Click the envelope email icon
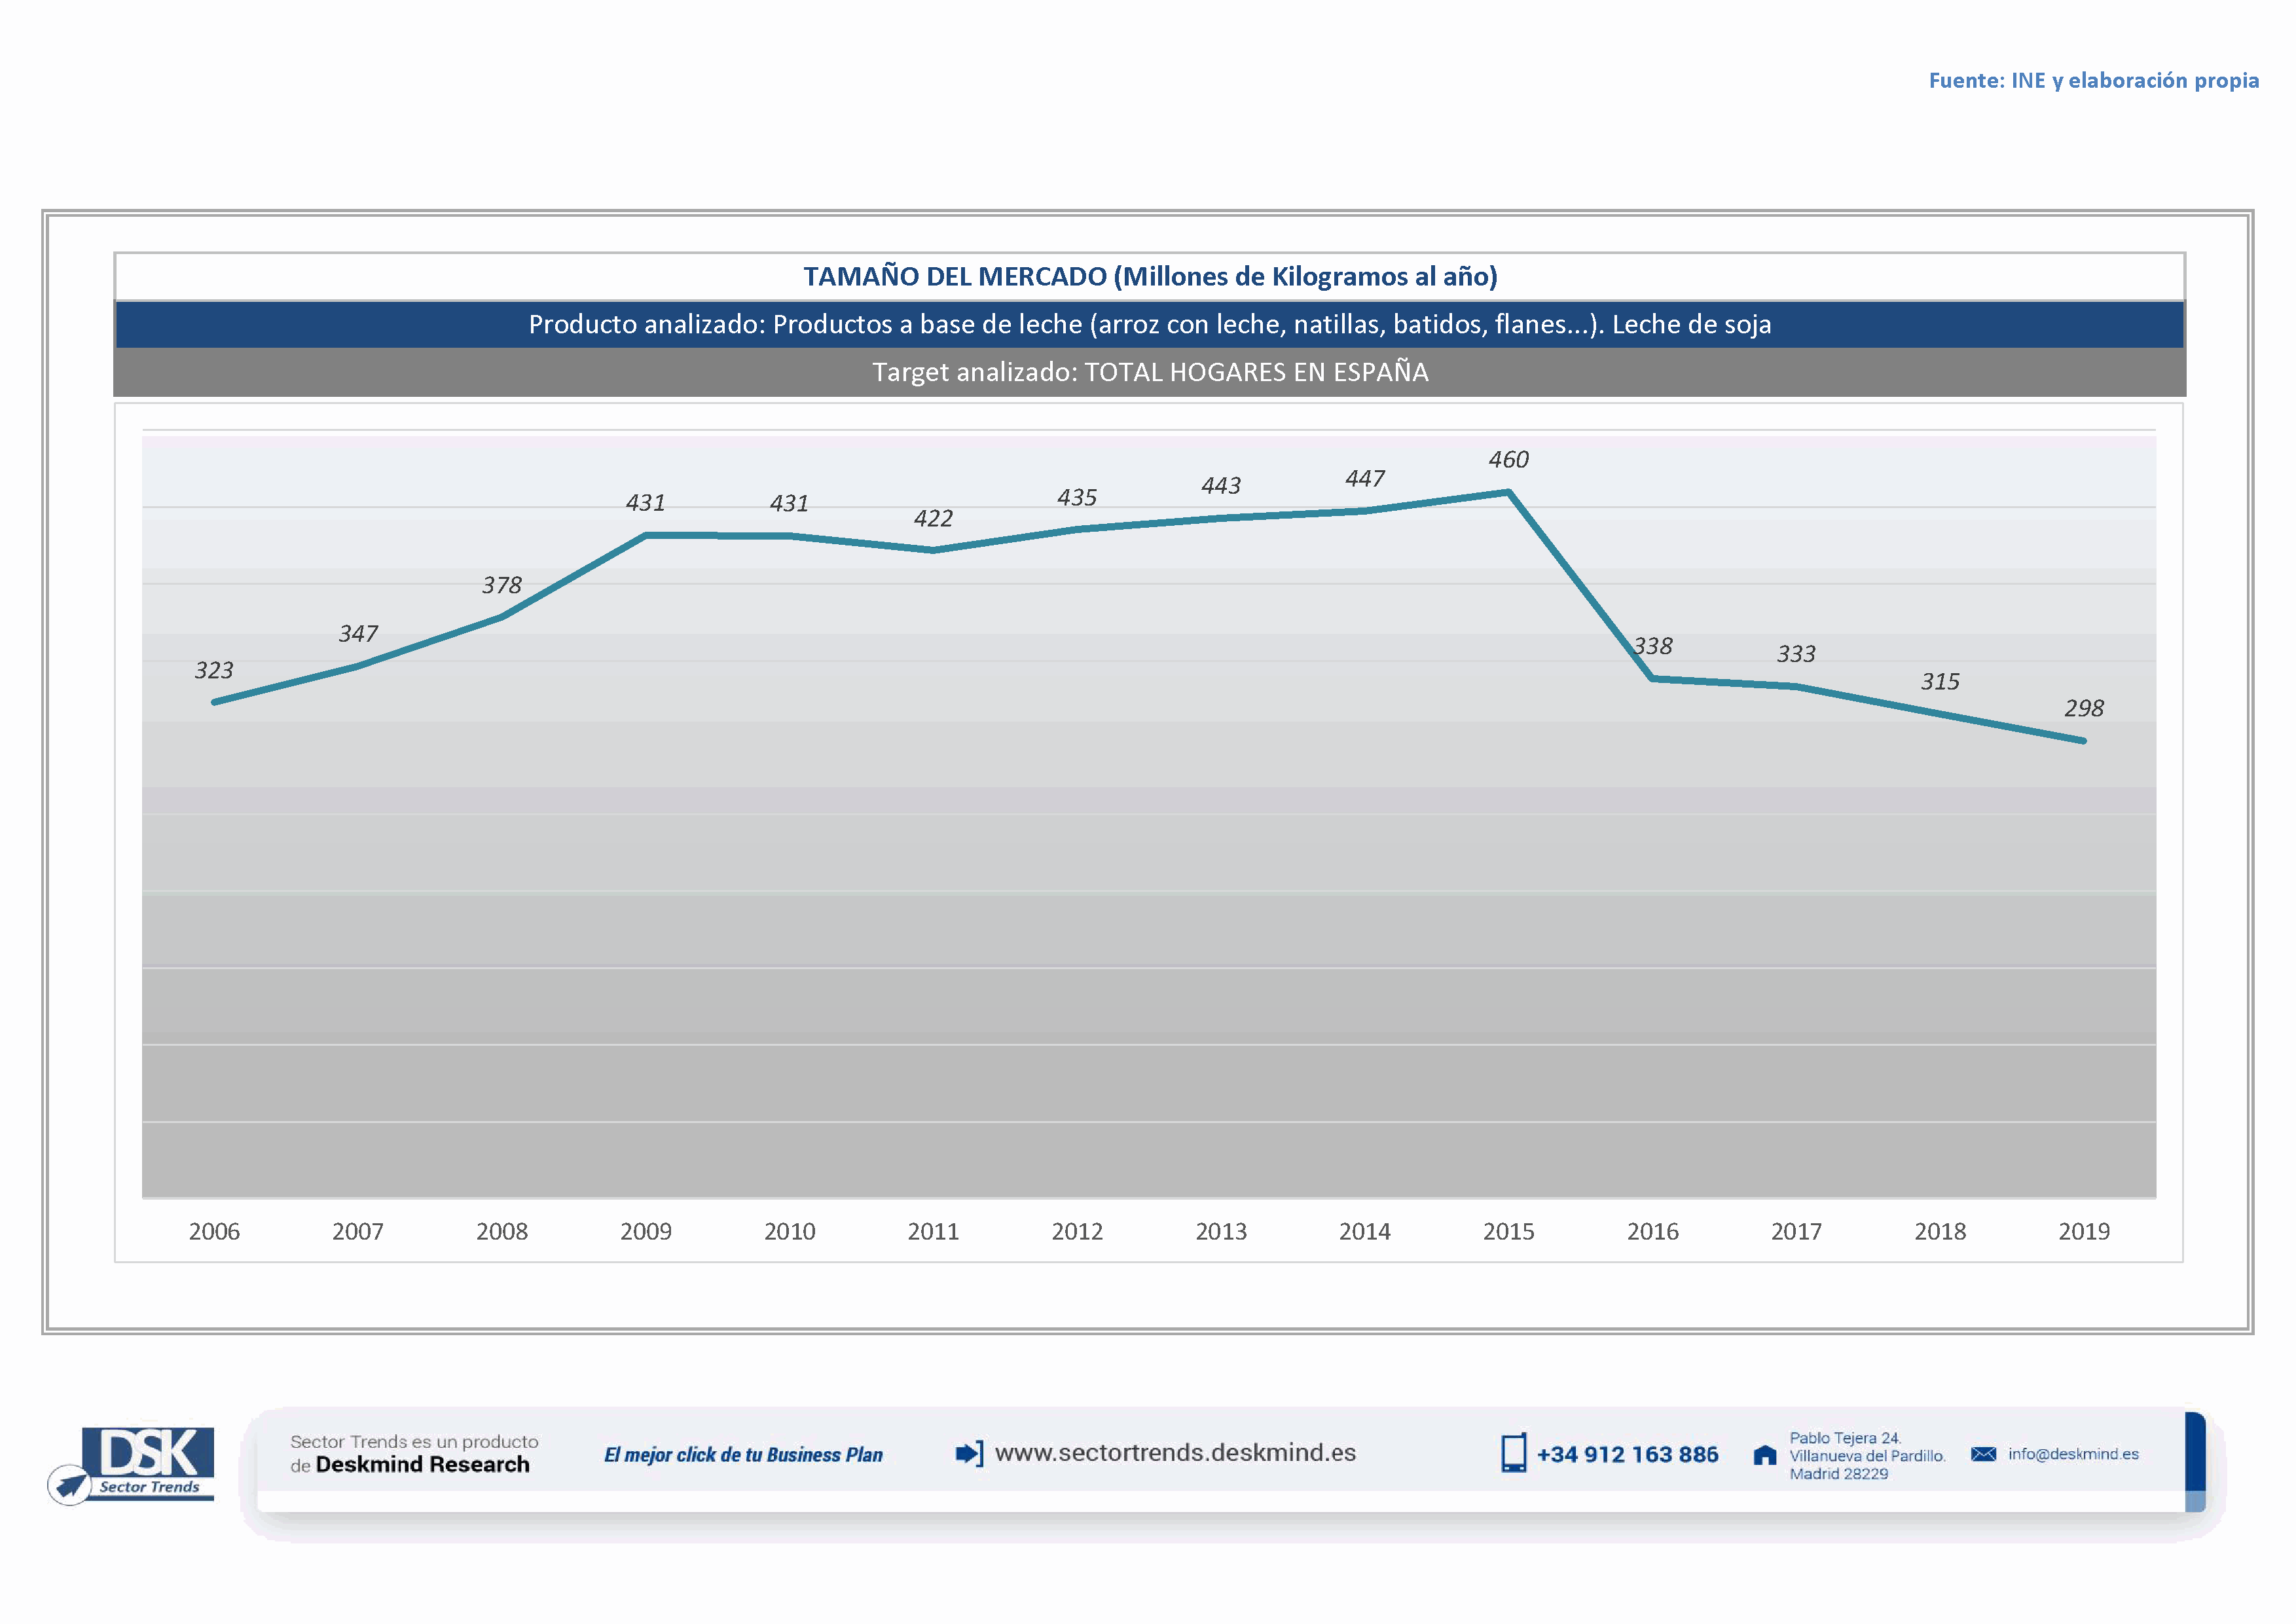 (1983, 1454)
